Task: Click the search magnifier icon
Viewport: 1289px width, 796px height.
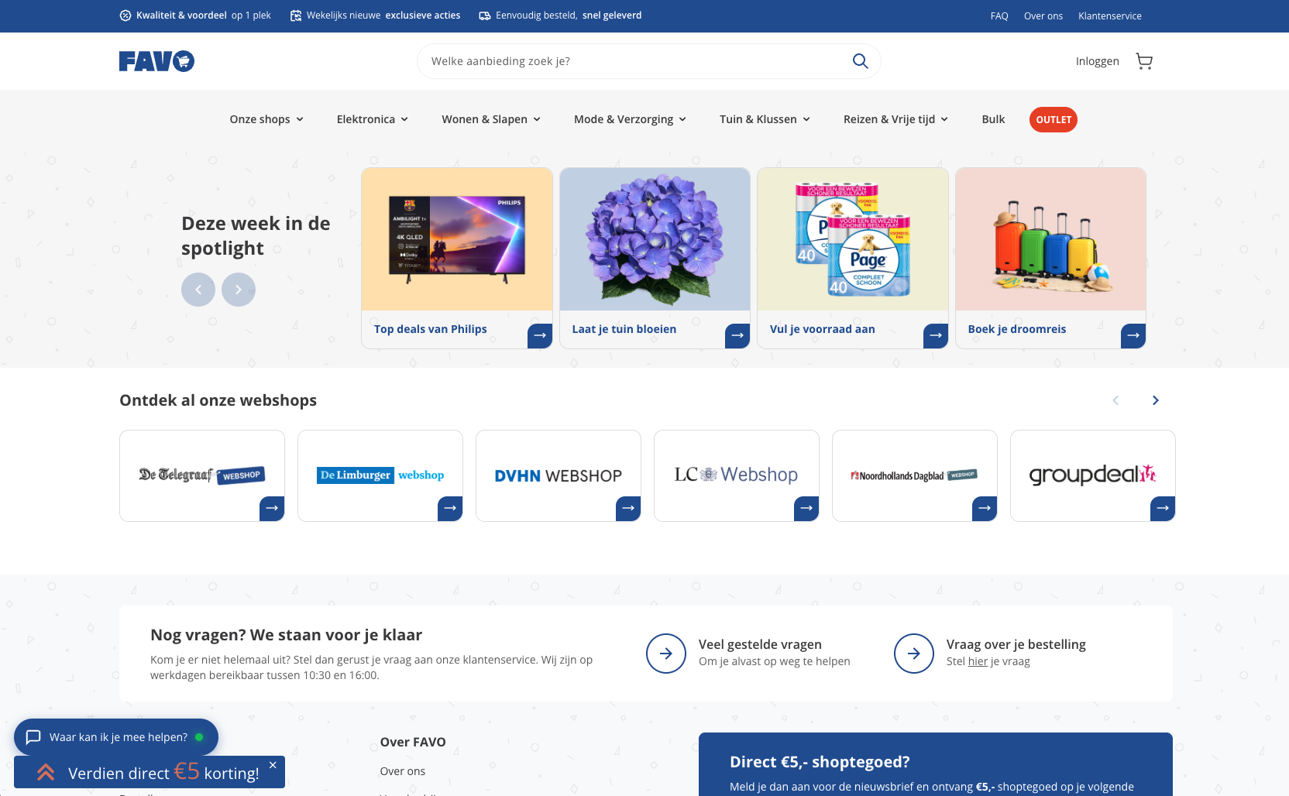Action: coord(860,61)
